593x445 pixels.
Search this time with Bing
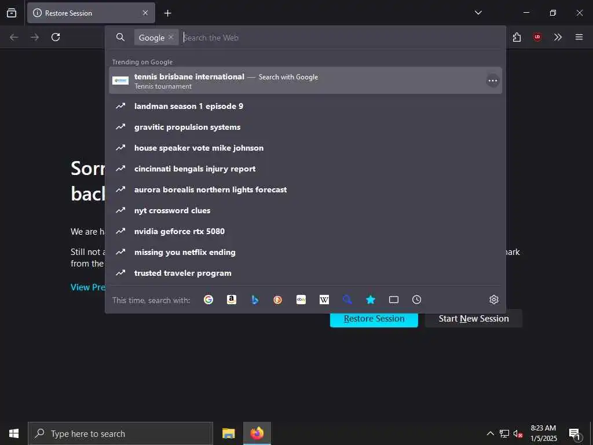pos(255,300)
